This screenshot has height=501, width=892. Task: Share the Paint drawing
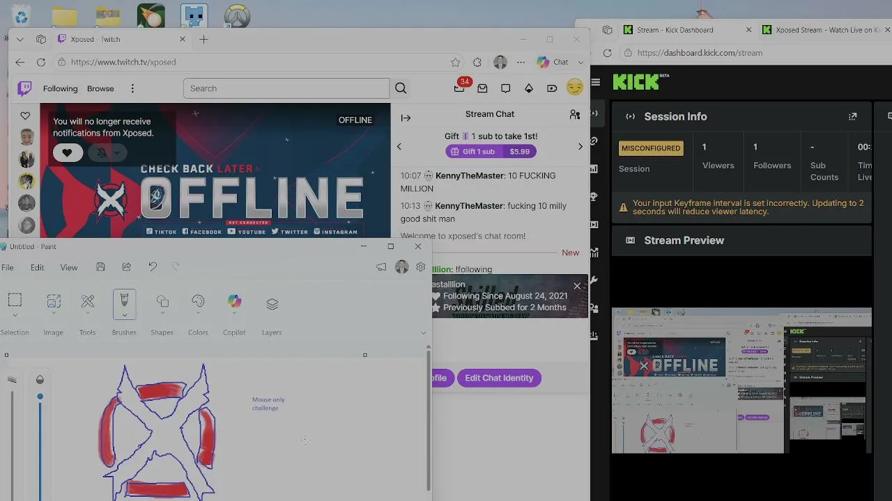click(126, 267)
